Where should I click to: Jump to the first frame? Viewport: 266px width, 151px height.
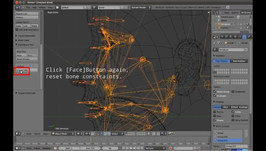[123, 148]
